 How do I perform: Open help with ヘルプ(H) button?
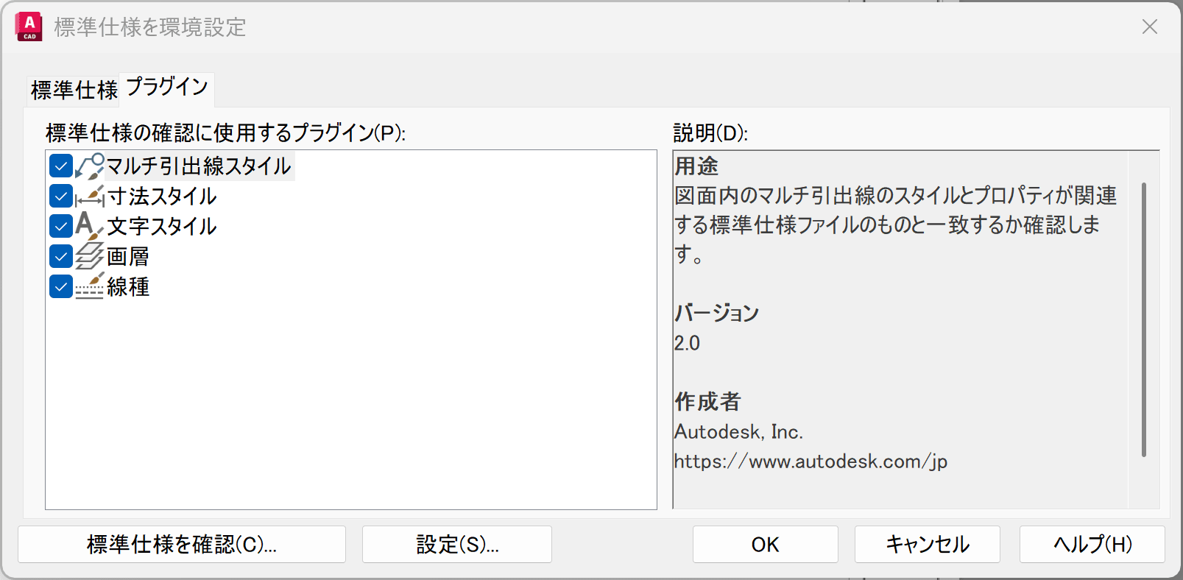click(1092, 545)
